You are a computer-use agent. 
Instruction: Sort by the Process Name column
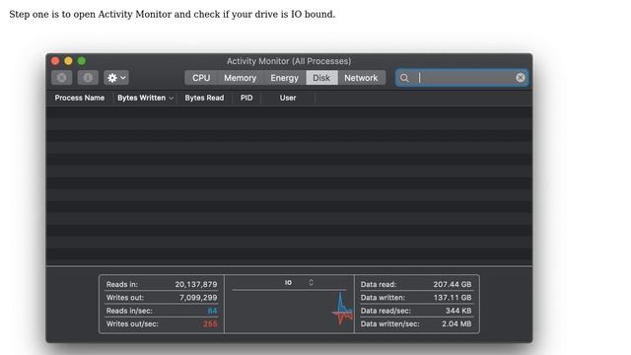click(80, 98)
